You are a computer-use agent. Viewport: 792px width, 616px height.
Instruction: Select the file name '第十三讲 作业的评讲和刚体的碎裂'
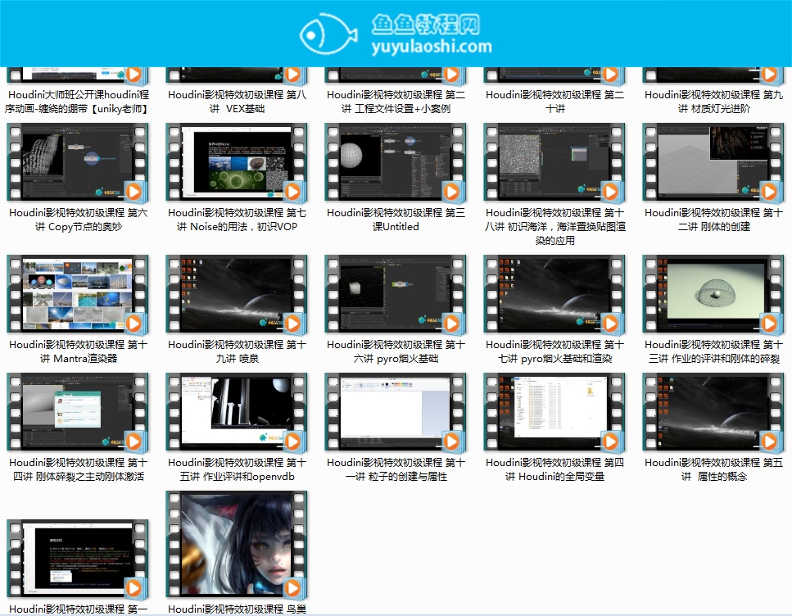pos(713,351)
